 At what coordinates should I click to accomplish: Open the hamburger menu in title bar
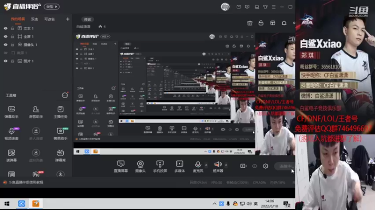click(274, 7)
